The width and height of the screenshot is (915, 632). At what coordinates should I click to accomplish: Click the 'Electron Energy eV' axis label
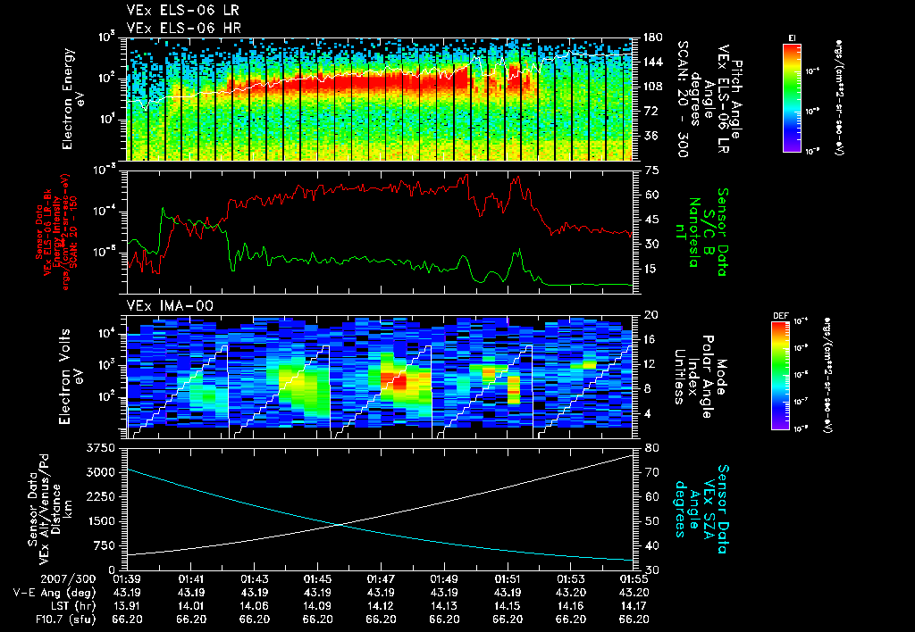coord(73,99)
